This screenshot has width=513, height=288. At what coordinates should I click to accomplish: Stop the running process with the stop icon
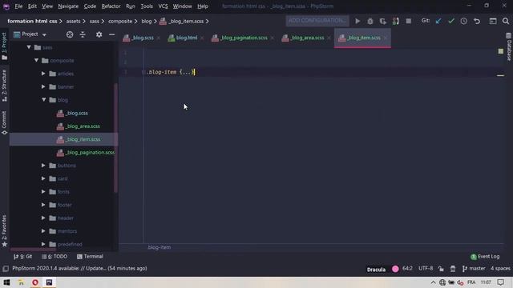409,22
